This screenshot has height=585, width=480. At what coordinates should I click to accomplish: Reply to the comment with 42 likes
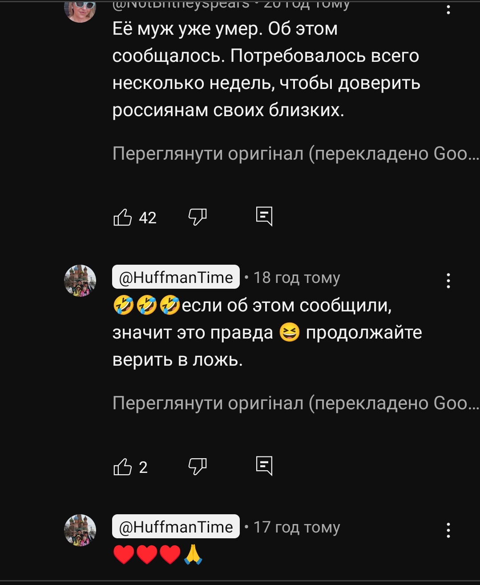[x=264, y=217]
